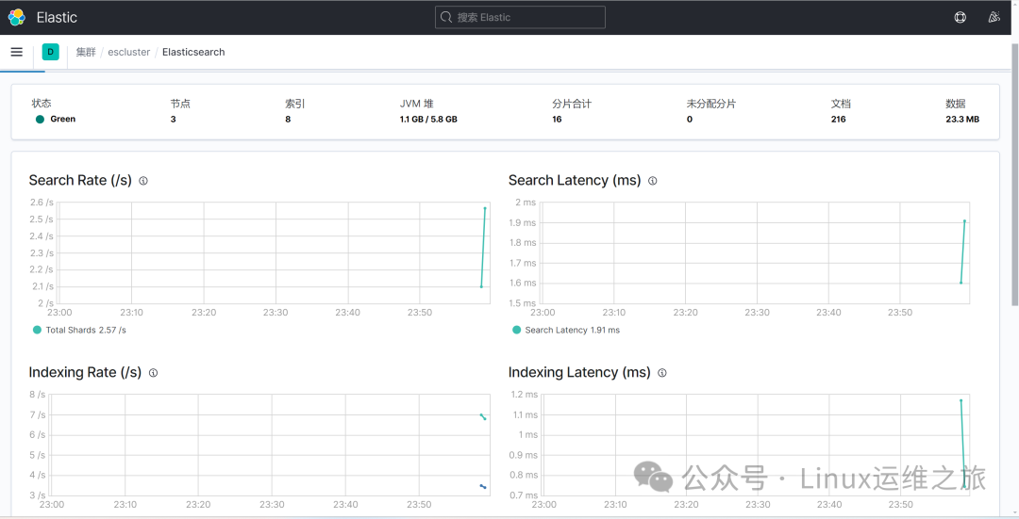Open the hamburger navigation menu
The image size is (1019, 519).
click(17, 52)
